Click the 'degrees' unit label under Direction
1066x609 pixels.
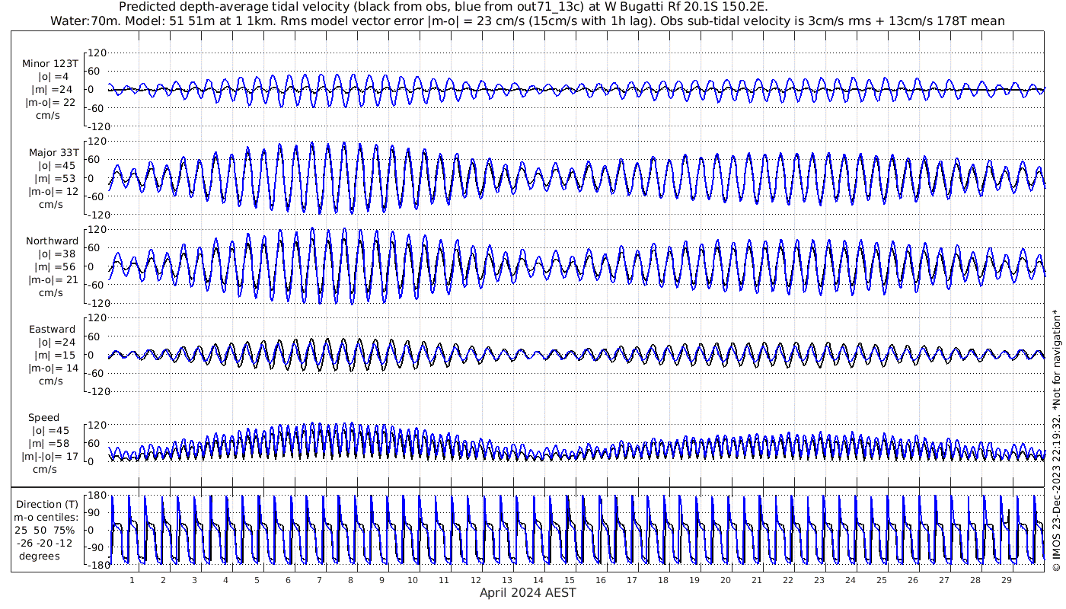[40, 556]
